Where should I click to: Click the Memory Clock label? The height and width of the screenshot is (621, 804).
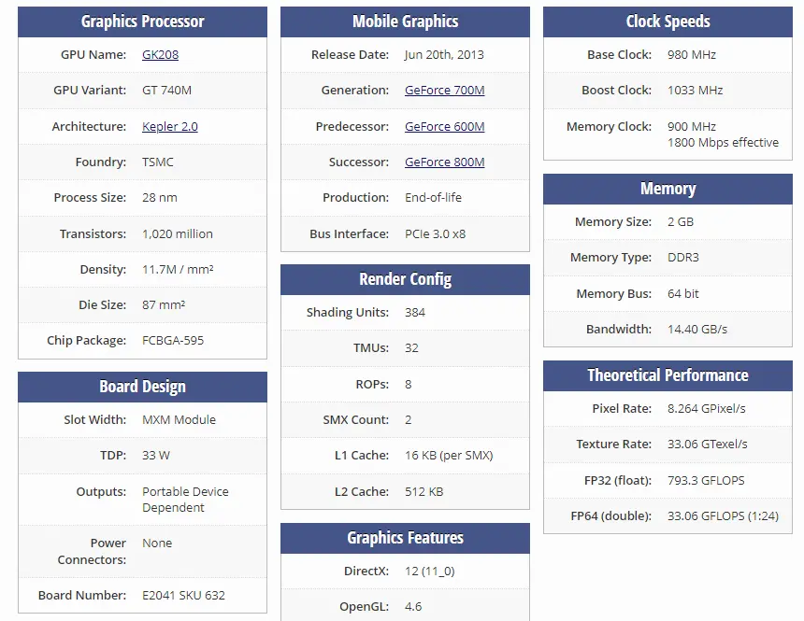pyautogui.click(x=610, y=127)
